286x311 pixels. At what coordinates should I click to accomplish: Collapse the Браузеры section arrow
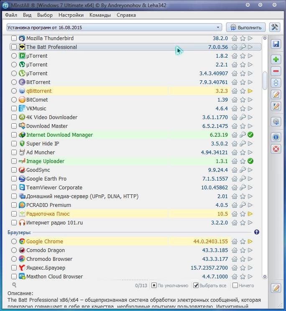click(257, 232)
